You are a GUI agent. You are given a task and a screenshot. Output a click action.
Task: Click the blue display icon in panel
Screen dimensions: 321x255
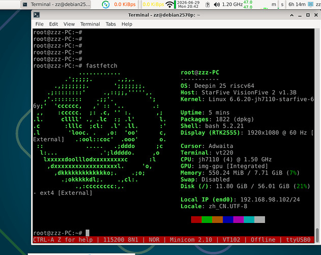(x=310, y=4)
